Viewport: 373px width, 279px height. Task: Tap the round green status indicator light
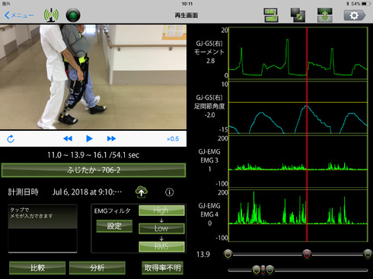click(x=73, y=15)
